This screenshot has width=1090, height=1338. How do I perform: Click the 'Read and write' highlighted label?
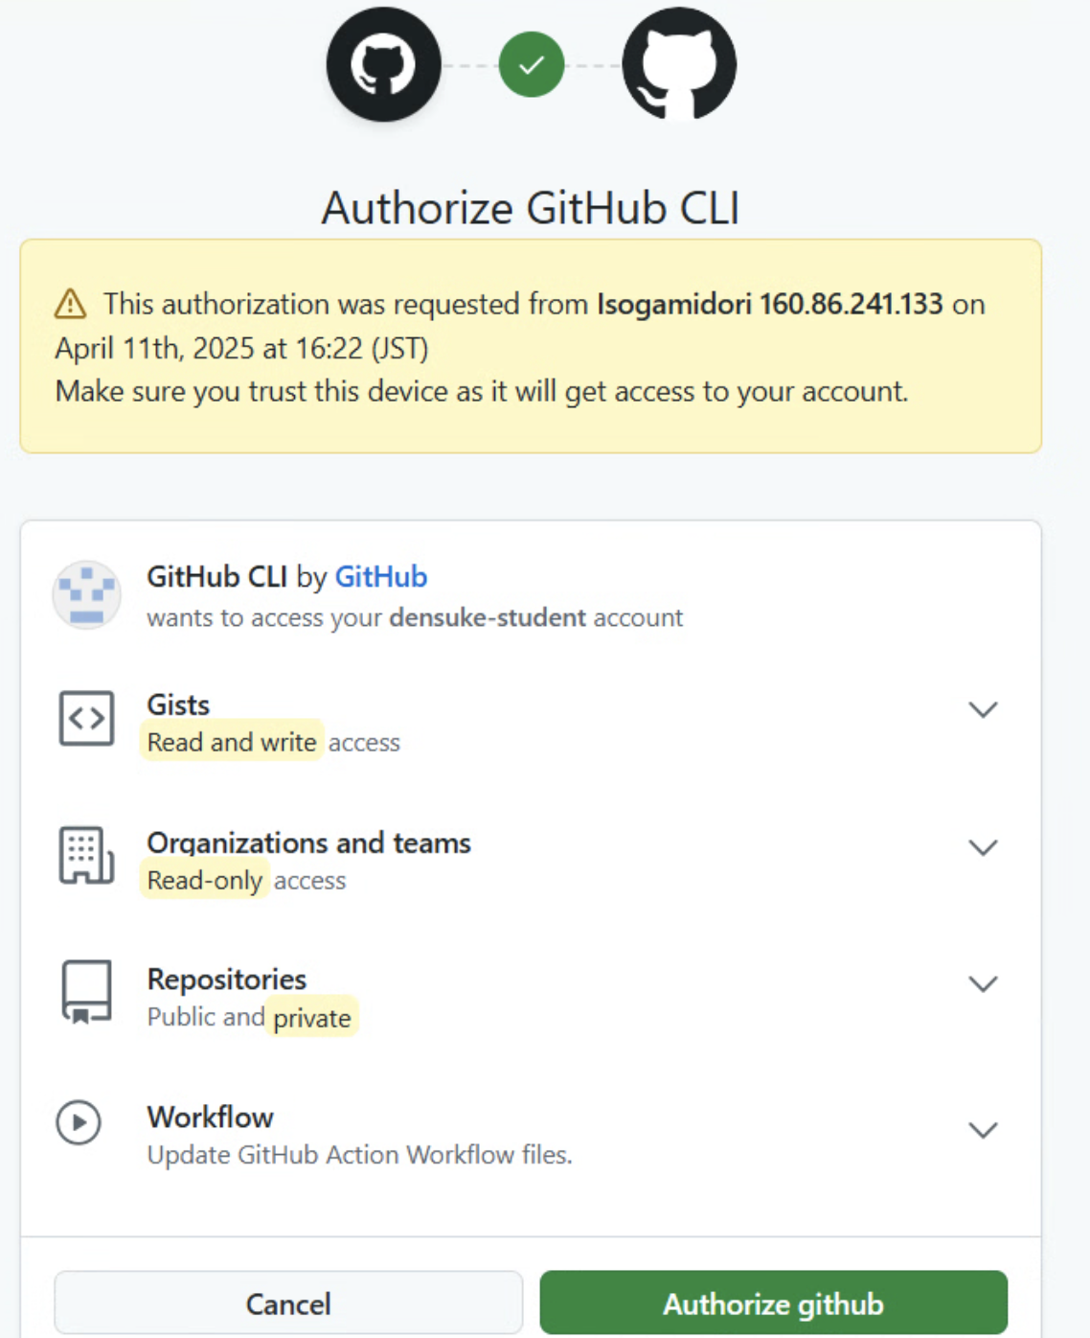point(232,743)
